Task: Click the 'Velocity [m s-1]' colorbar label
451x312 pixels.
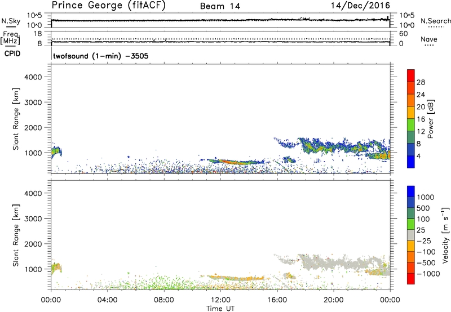Action: 446,235
